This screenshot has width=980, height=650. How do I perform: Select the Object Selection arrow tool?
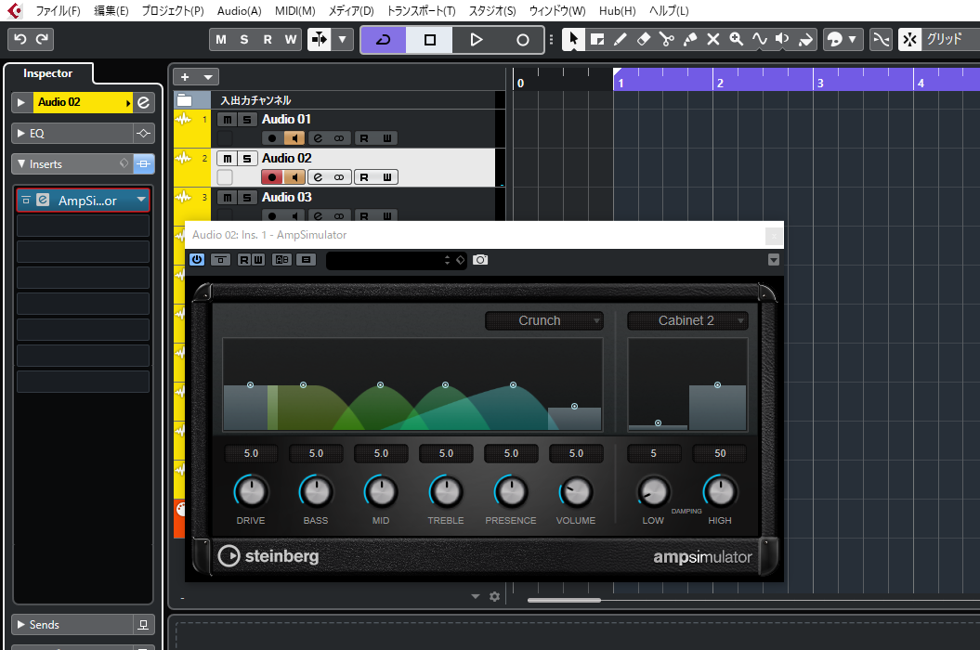point(573,39)
